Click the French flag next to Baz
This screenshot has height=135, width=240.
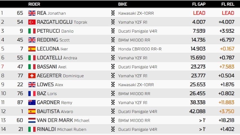32,94
